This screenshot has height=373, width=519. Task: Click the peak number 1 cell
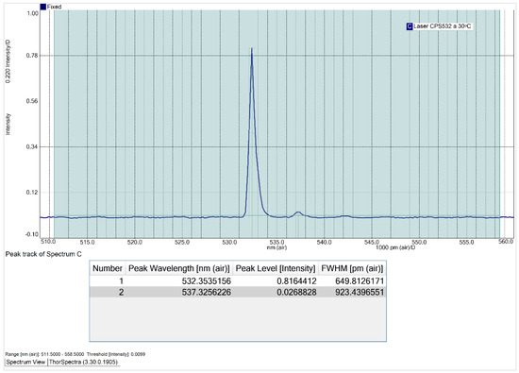(121, 281)
